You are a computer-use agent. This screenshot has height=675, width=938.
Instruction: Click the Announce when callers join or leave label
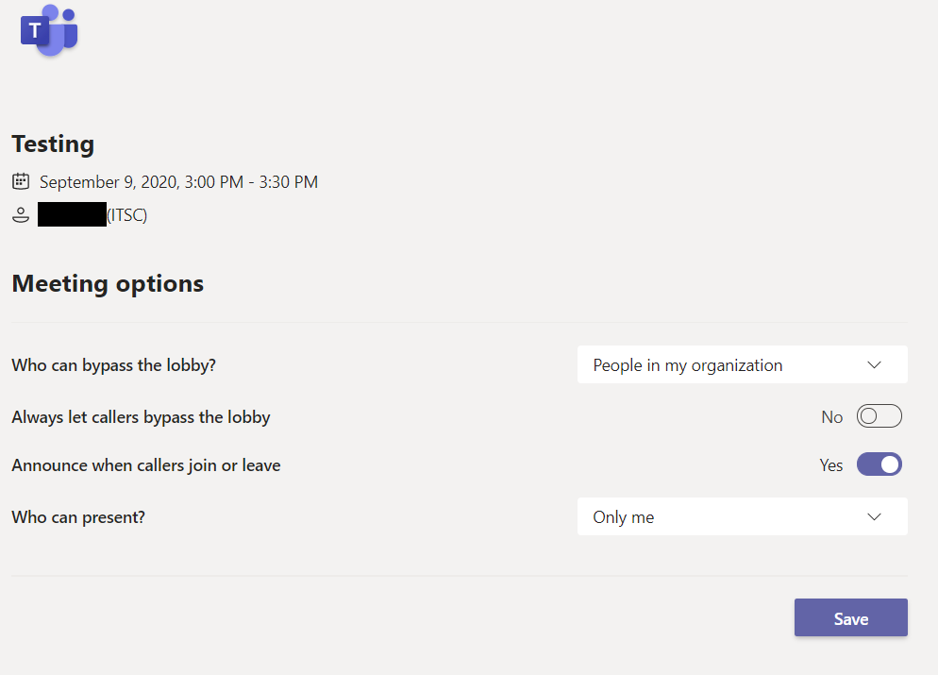146,465
